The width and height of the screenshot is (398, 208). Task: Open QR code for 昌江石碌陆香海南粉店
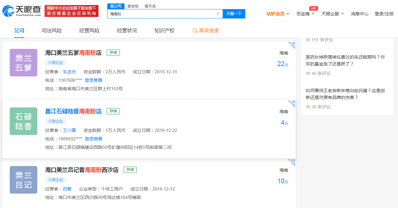click(x=292, y=104)
